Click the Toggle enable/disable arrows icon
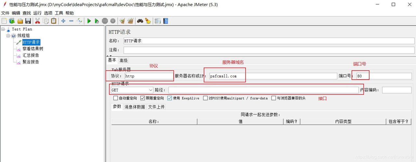 pyautogui.click(x=80, y=21)
